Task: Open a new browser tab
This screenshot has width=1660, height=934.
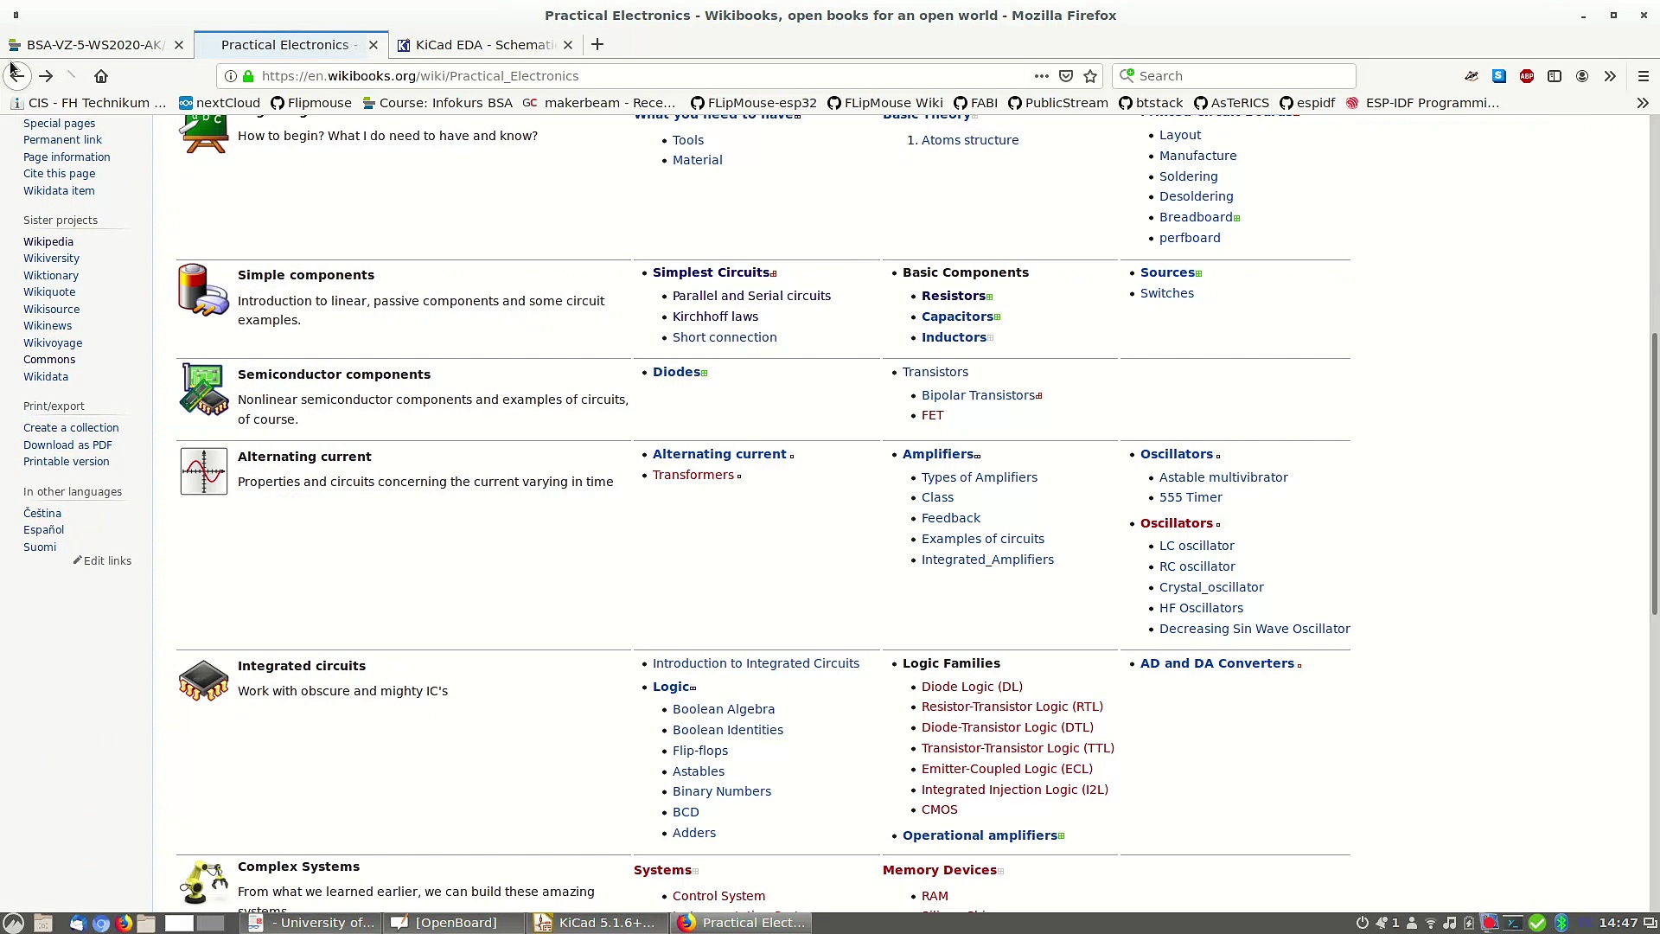Action: pyautogui.click(x=597, y=45)
